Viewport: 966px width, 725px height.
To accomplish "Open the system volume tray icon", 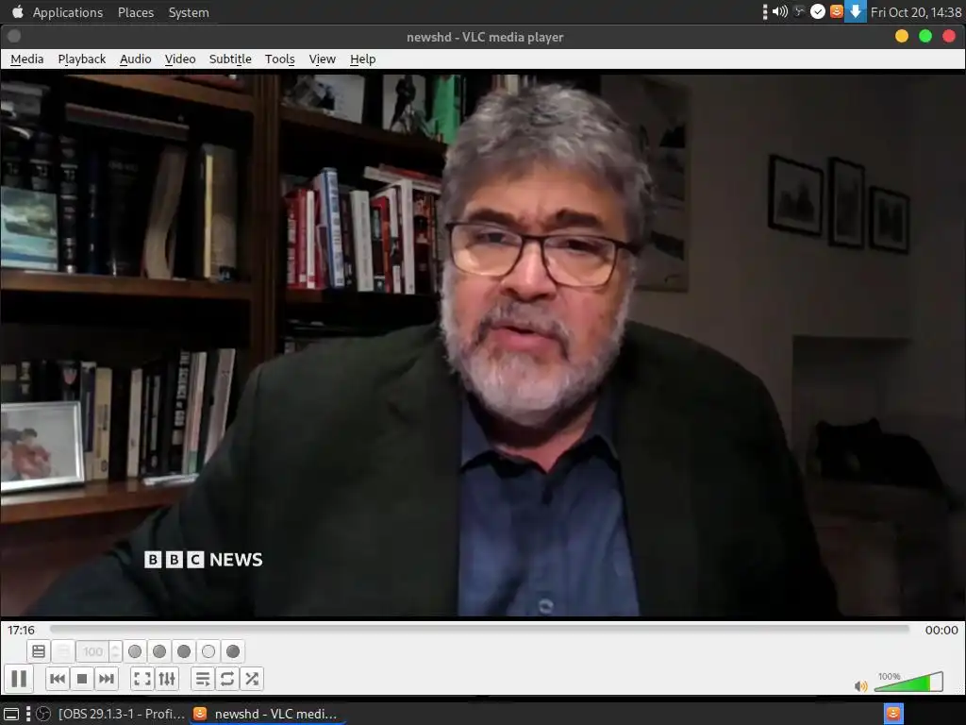I will point(780,11).
